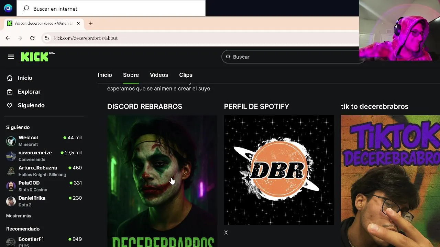440x247 pixels.
Task: Click the PERFIL DE SPOTIFY heading
Action: [256, 106]
